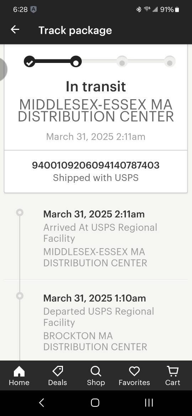Tap Android home navigation button
This screenshot has height=416, width=192.
click(95, 403)
